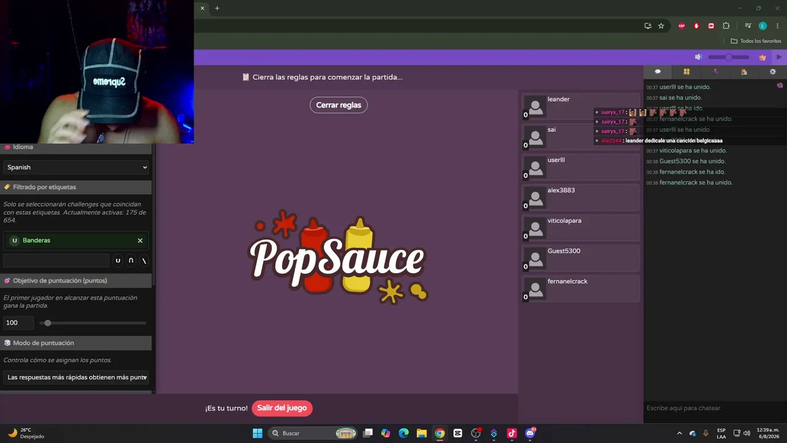Select the player name alex3883
787x443 pixels.
point(561,190)
